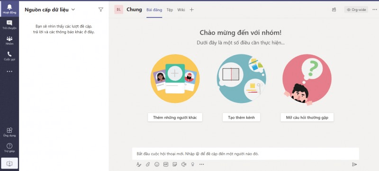This screenshot has width=379, height=171.
Task: Open Ứng dụng apps store icon
Action: (9, 132)
